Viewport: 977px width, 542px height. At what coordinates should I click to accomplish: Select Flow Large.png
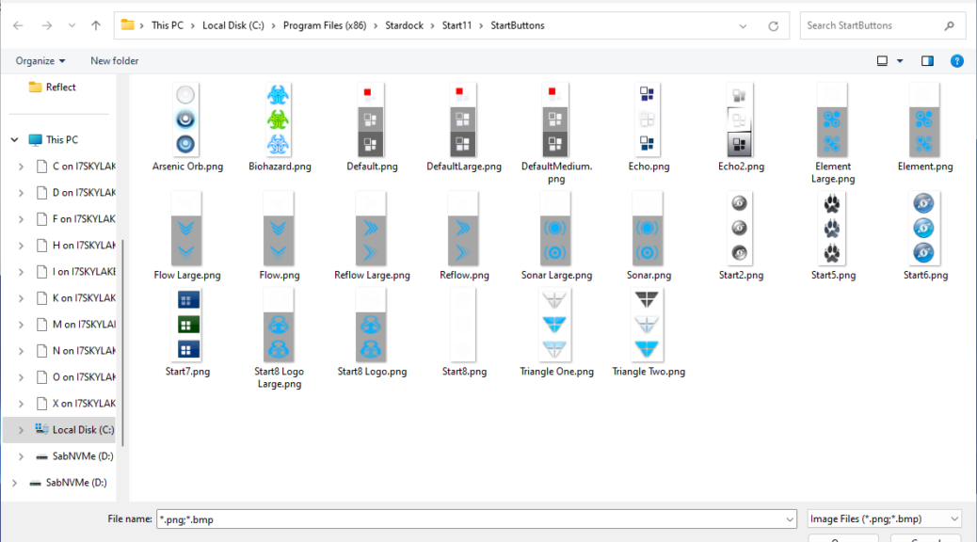(x=185, y=229)
